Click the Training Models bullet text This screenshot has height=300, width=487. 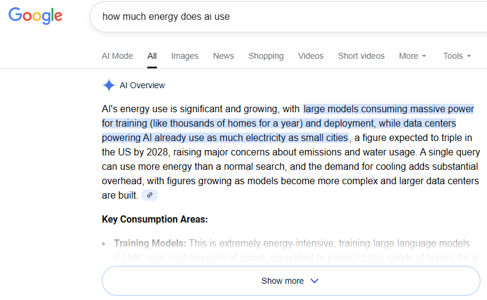coord(150,244)
